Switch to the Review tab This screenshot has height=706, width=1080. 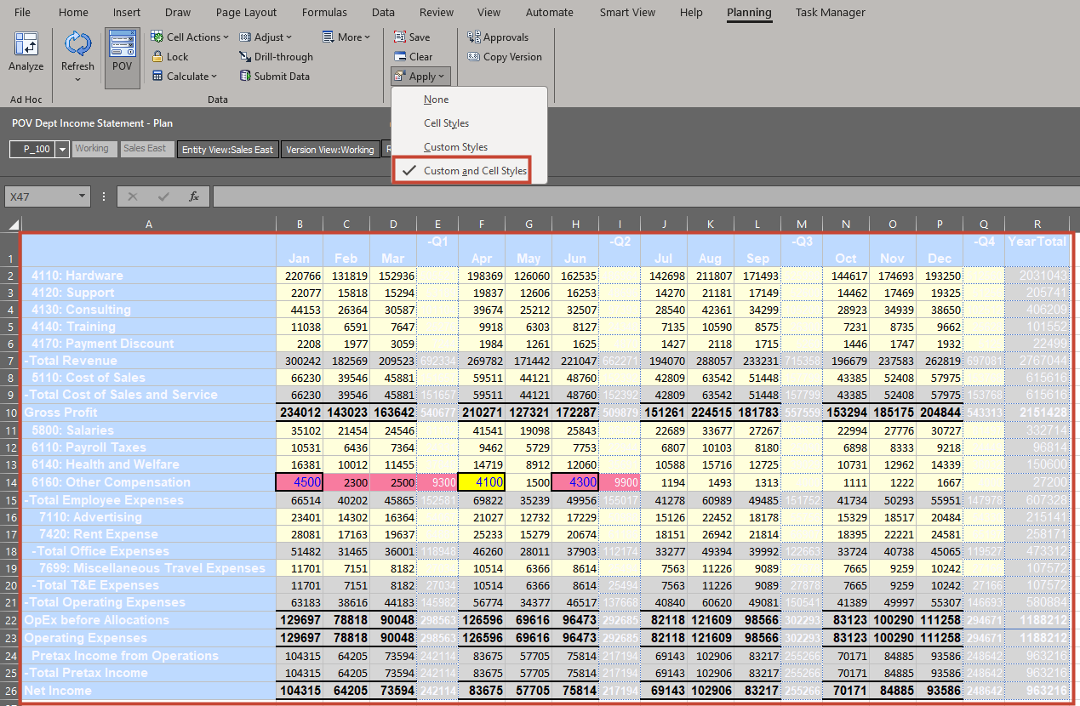437,13
